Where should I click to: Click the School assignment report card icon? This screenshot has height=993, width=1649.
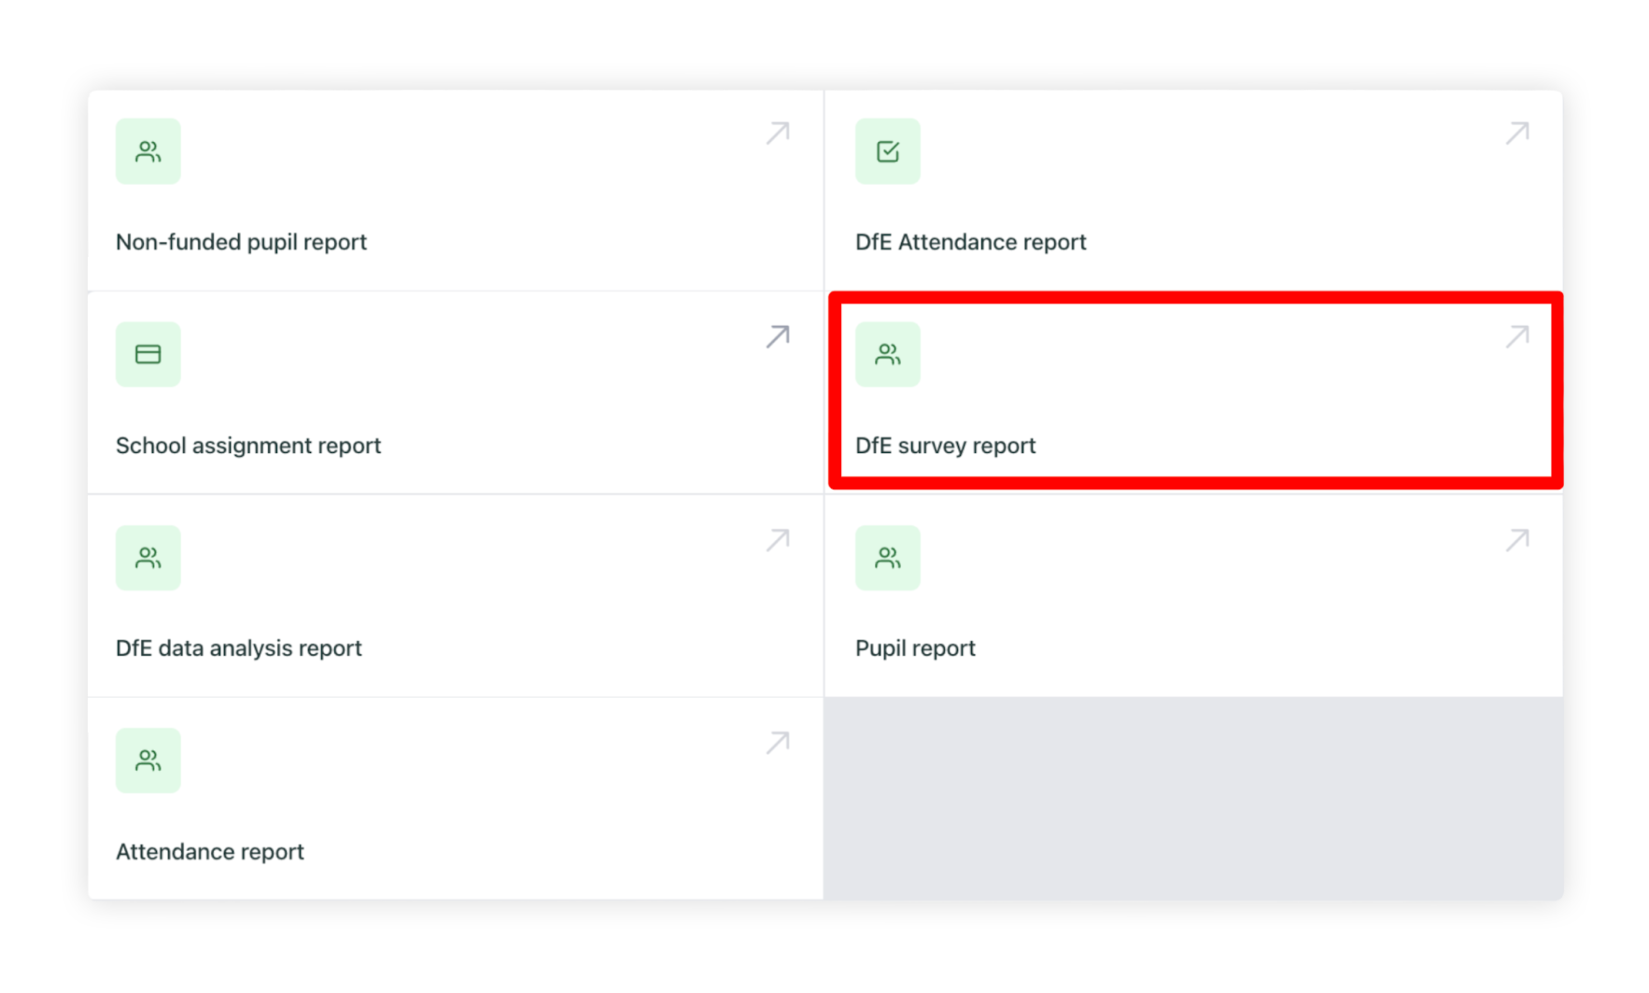coord(148,354)
